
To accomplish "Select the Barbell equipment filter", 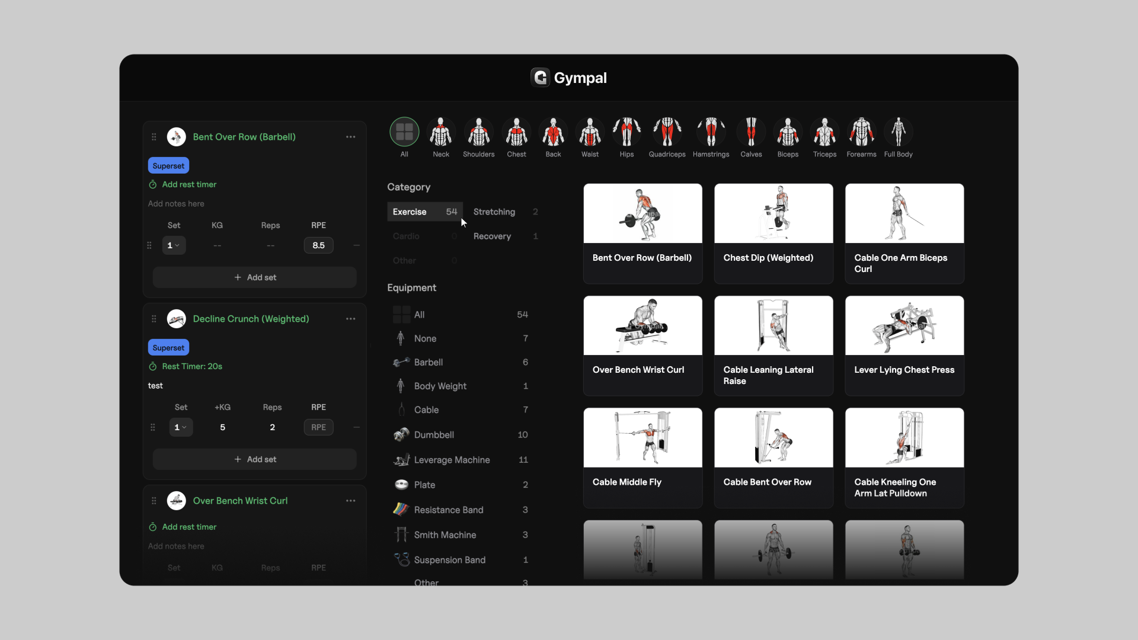I will coord(461,362).
